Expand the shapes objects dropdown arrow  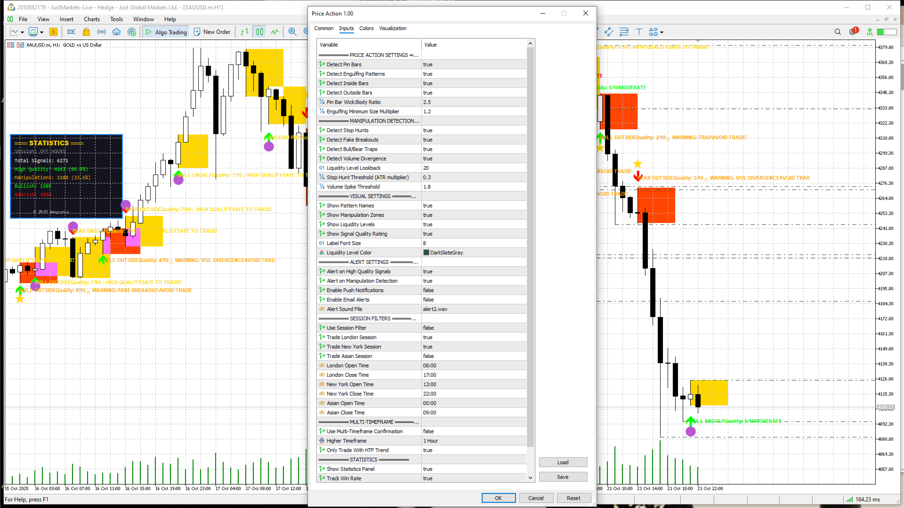pos(662,32)
